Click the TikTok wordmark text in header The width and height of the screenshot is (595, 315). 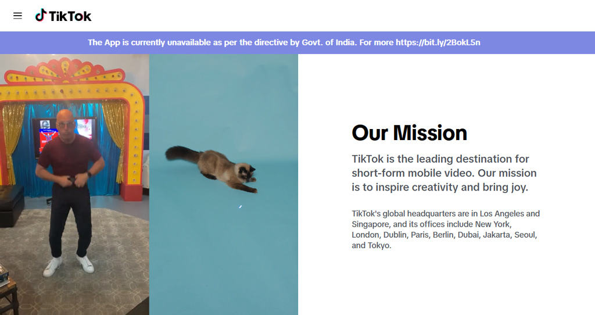coord(70,16)
